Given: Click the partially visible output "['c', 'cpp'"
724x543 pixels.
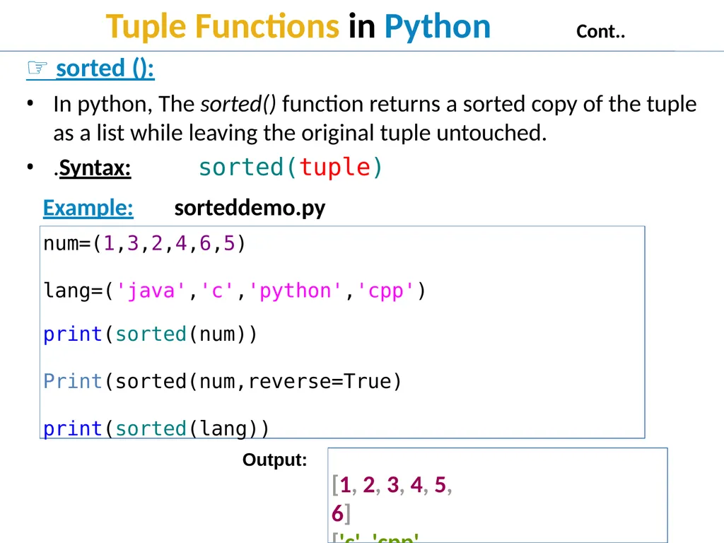Looking at the screenshot, I should coord(375,537).
